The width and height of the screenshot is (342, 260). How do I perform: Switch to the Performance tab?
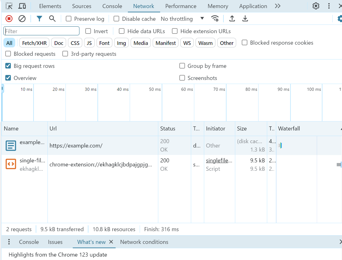click(181, 6)
